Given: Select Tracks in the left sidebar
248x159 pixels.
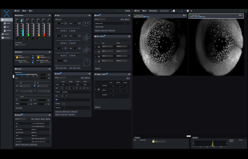Looking at the screenshot, I should point(7,27).
